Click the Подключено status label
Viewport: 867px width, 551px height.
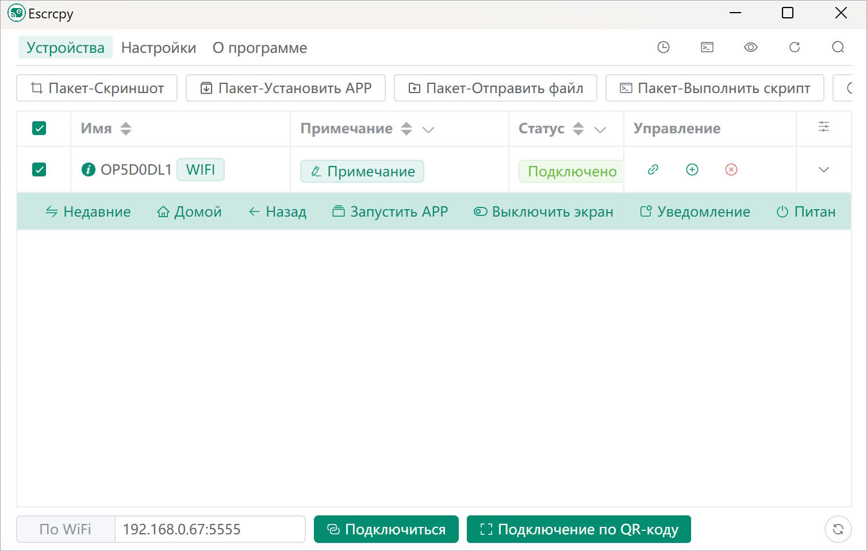tap(571, 171)
